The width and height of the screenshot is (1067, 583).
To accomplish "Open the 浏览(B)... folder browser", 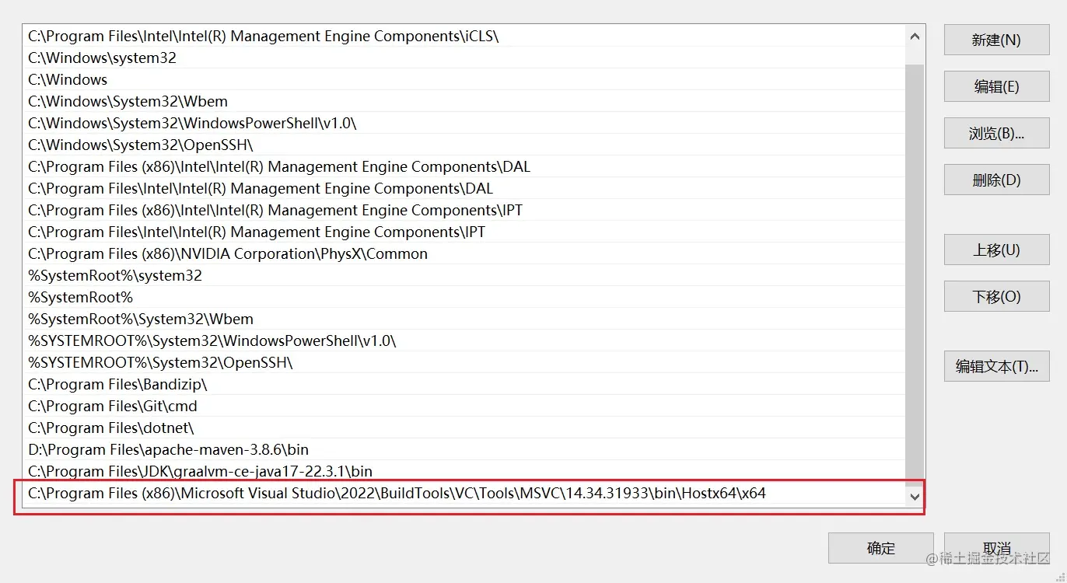I will (x=996, y=133).
